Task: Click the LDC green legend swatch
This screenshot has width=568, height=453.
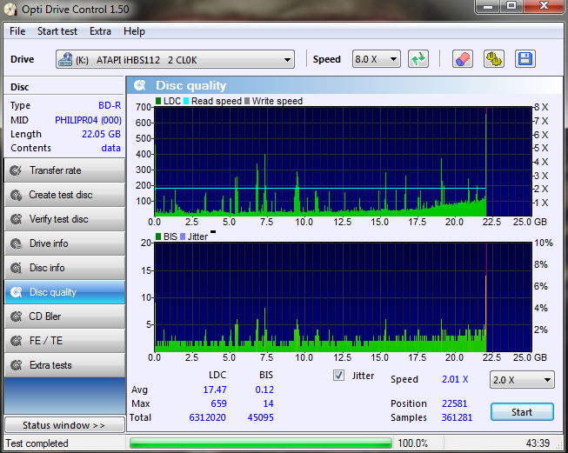Action: pos(158,101)
